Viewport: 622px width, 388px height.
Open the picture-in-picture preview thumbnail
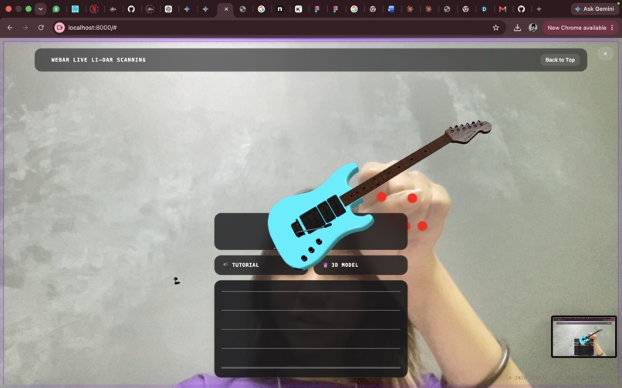583,336
